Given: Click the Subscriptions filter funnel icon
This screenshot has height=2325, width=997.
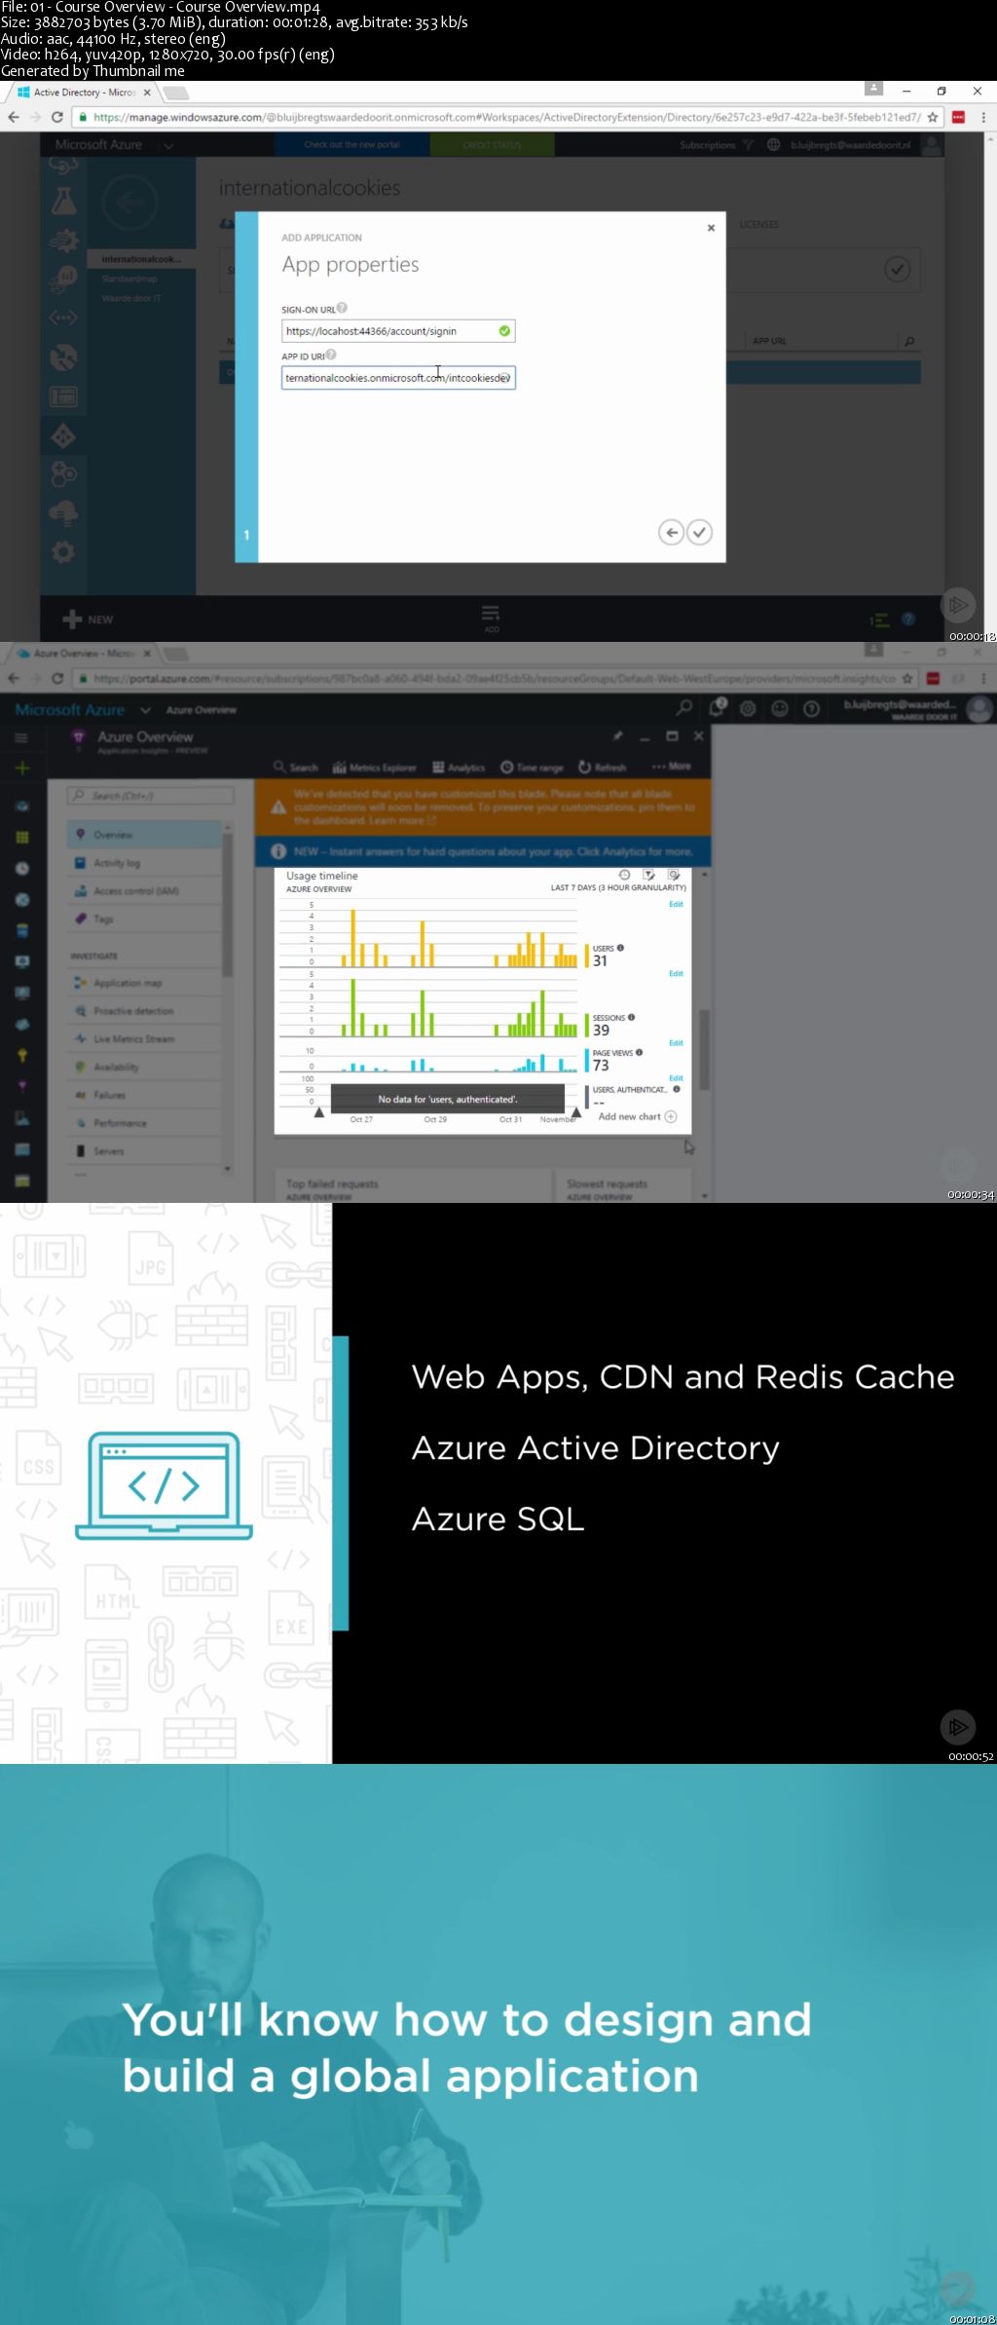Looking at the screenshot, I should [x=748, y=145].
